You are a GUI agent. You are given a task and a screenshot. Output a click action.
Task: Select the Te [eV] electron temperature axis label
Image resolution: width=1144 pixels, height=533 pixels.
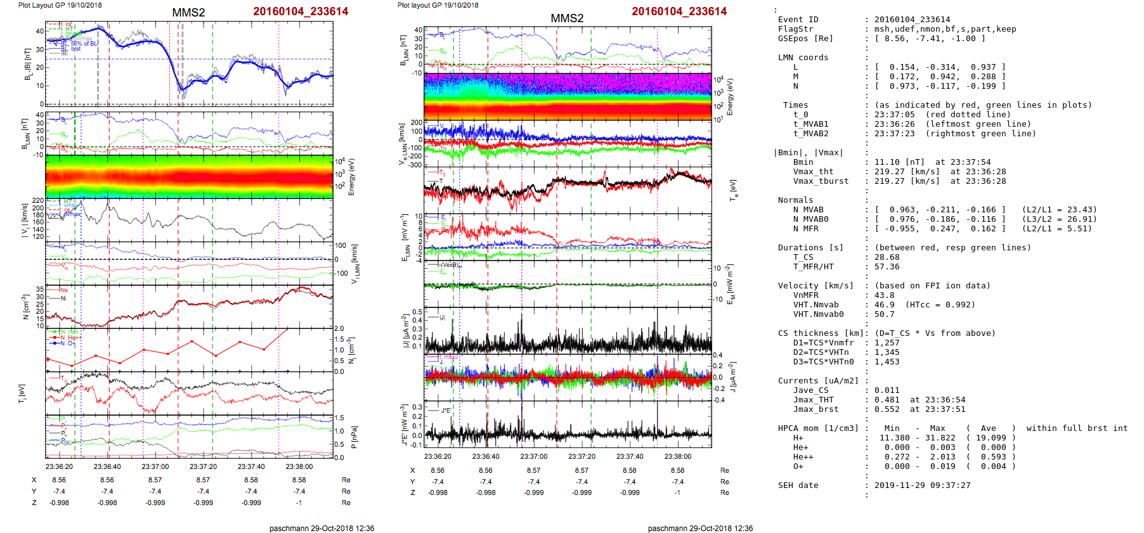tap(733, 189)
